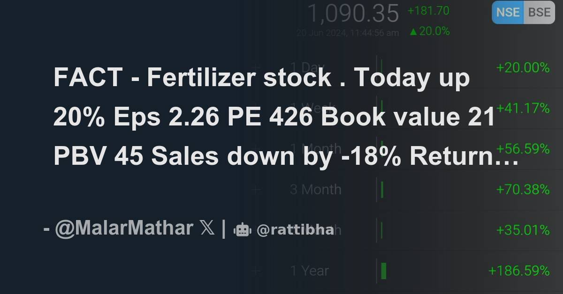
Task: Keep NSE exchange selected
Action: pyautogui.click(x=507, y=13)
